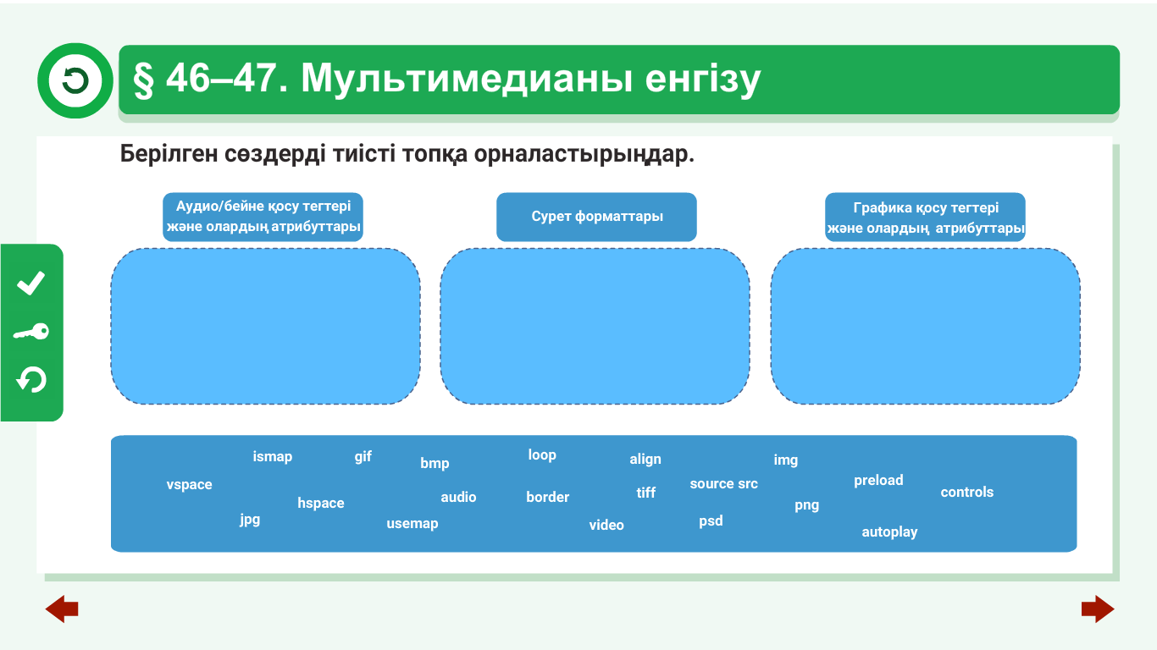Screen dimensions: 1157x650
Task: Go to the next slide with the red right arrow
Action: (1098, 609)
